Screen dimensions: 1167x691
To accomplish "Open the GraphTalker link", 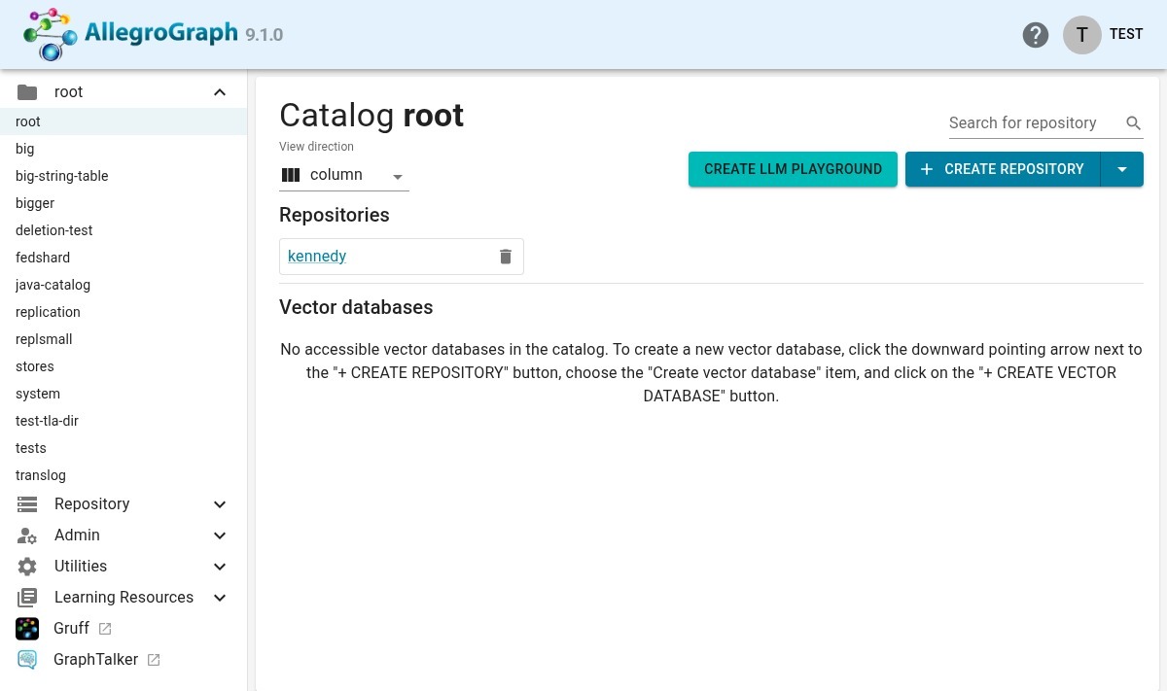I will click(96, 660).
